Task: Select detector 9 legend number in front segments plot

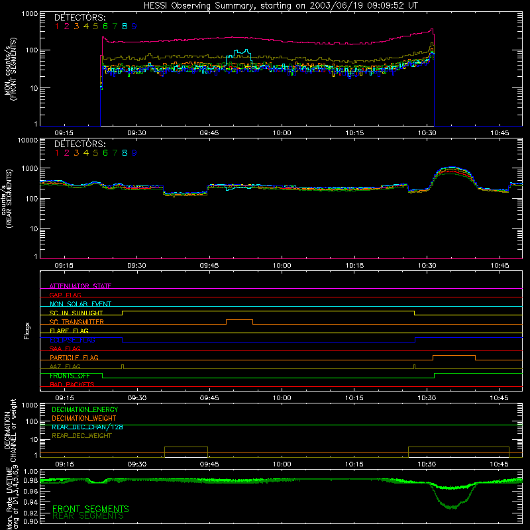Action: point(134,26)
